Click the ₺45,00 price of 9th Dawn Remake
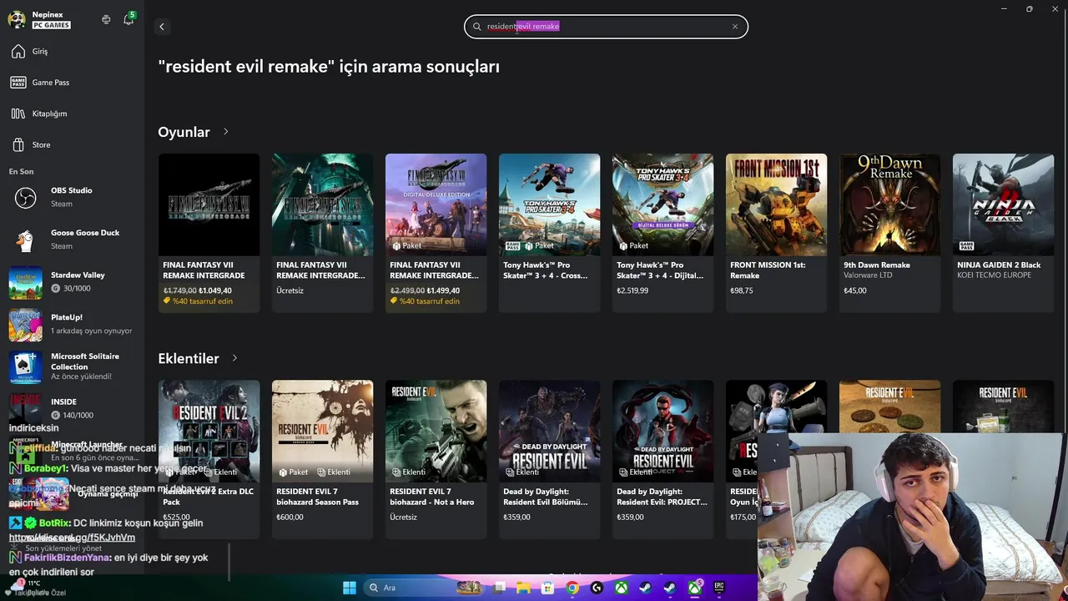 pos(855,290)
